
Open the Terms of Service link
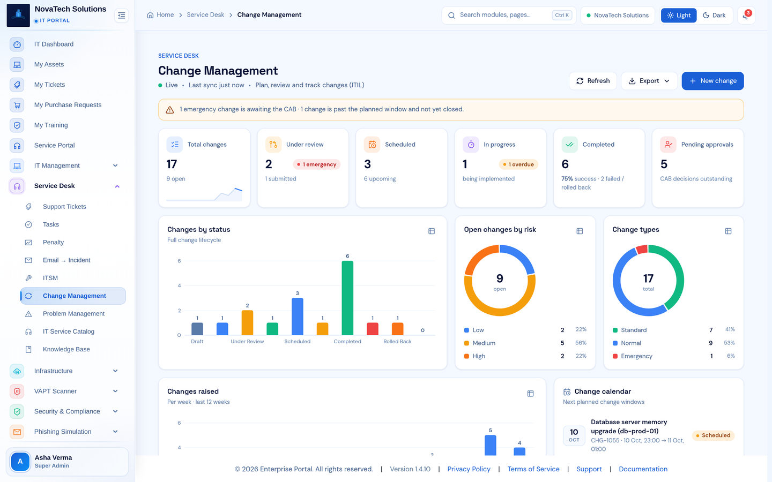(533, 469)
